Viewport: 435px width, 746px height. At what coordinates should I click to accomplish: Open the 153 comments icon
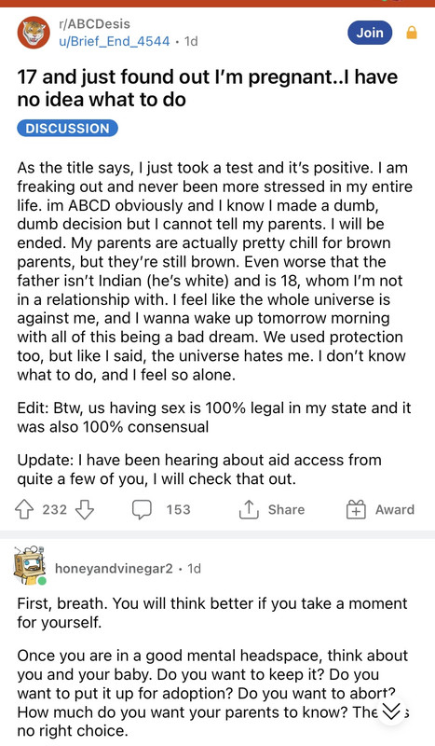142,510
